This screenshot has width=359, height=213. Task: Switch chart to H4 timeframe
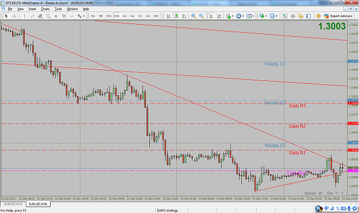click(x=132, y=16)
